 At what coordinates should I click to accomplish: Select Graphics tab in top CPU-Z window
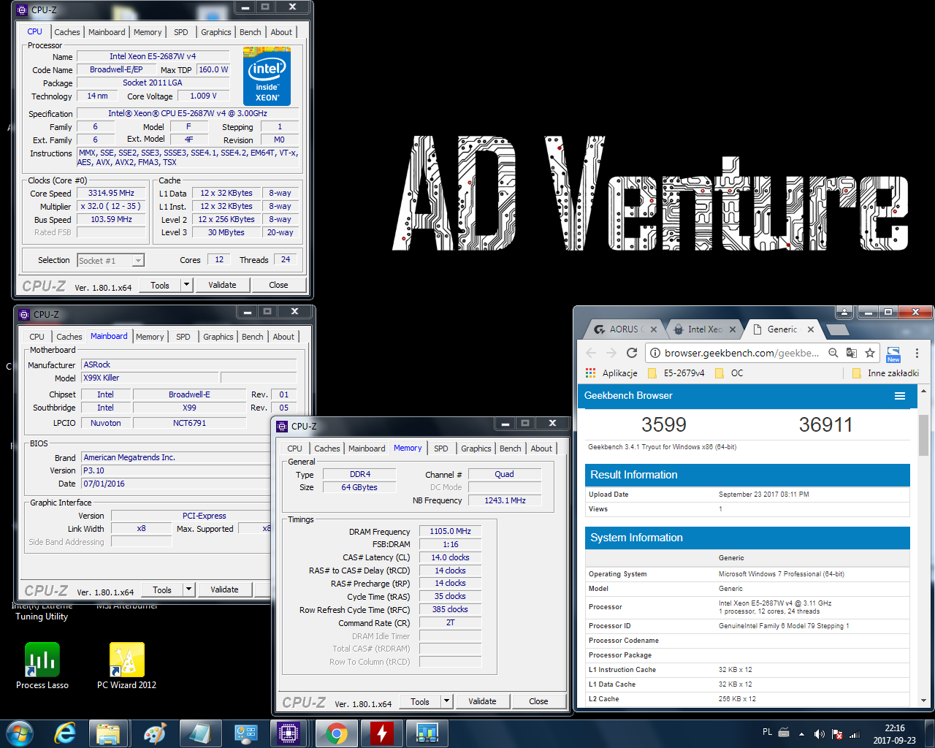coord(216,32)
